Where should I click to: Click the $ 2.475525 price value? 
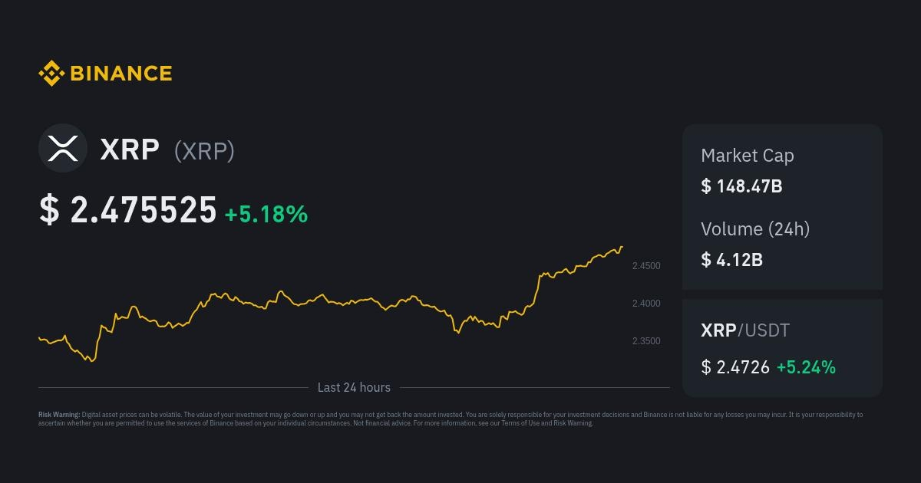pos(128,211)
